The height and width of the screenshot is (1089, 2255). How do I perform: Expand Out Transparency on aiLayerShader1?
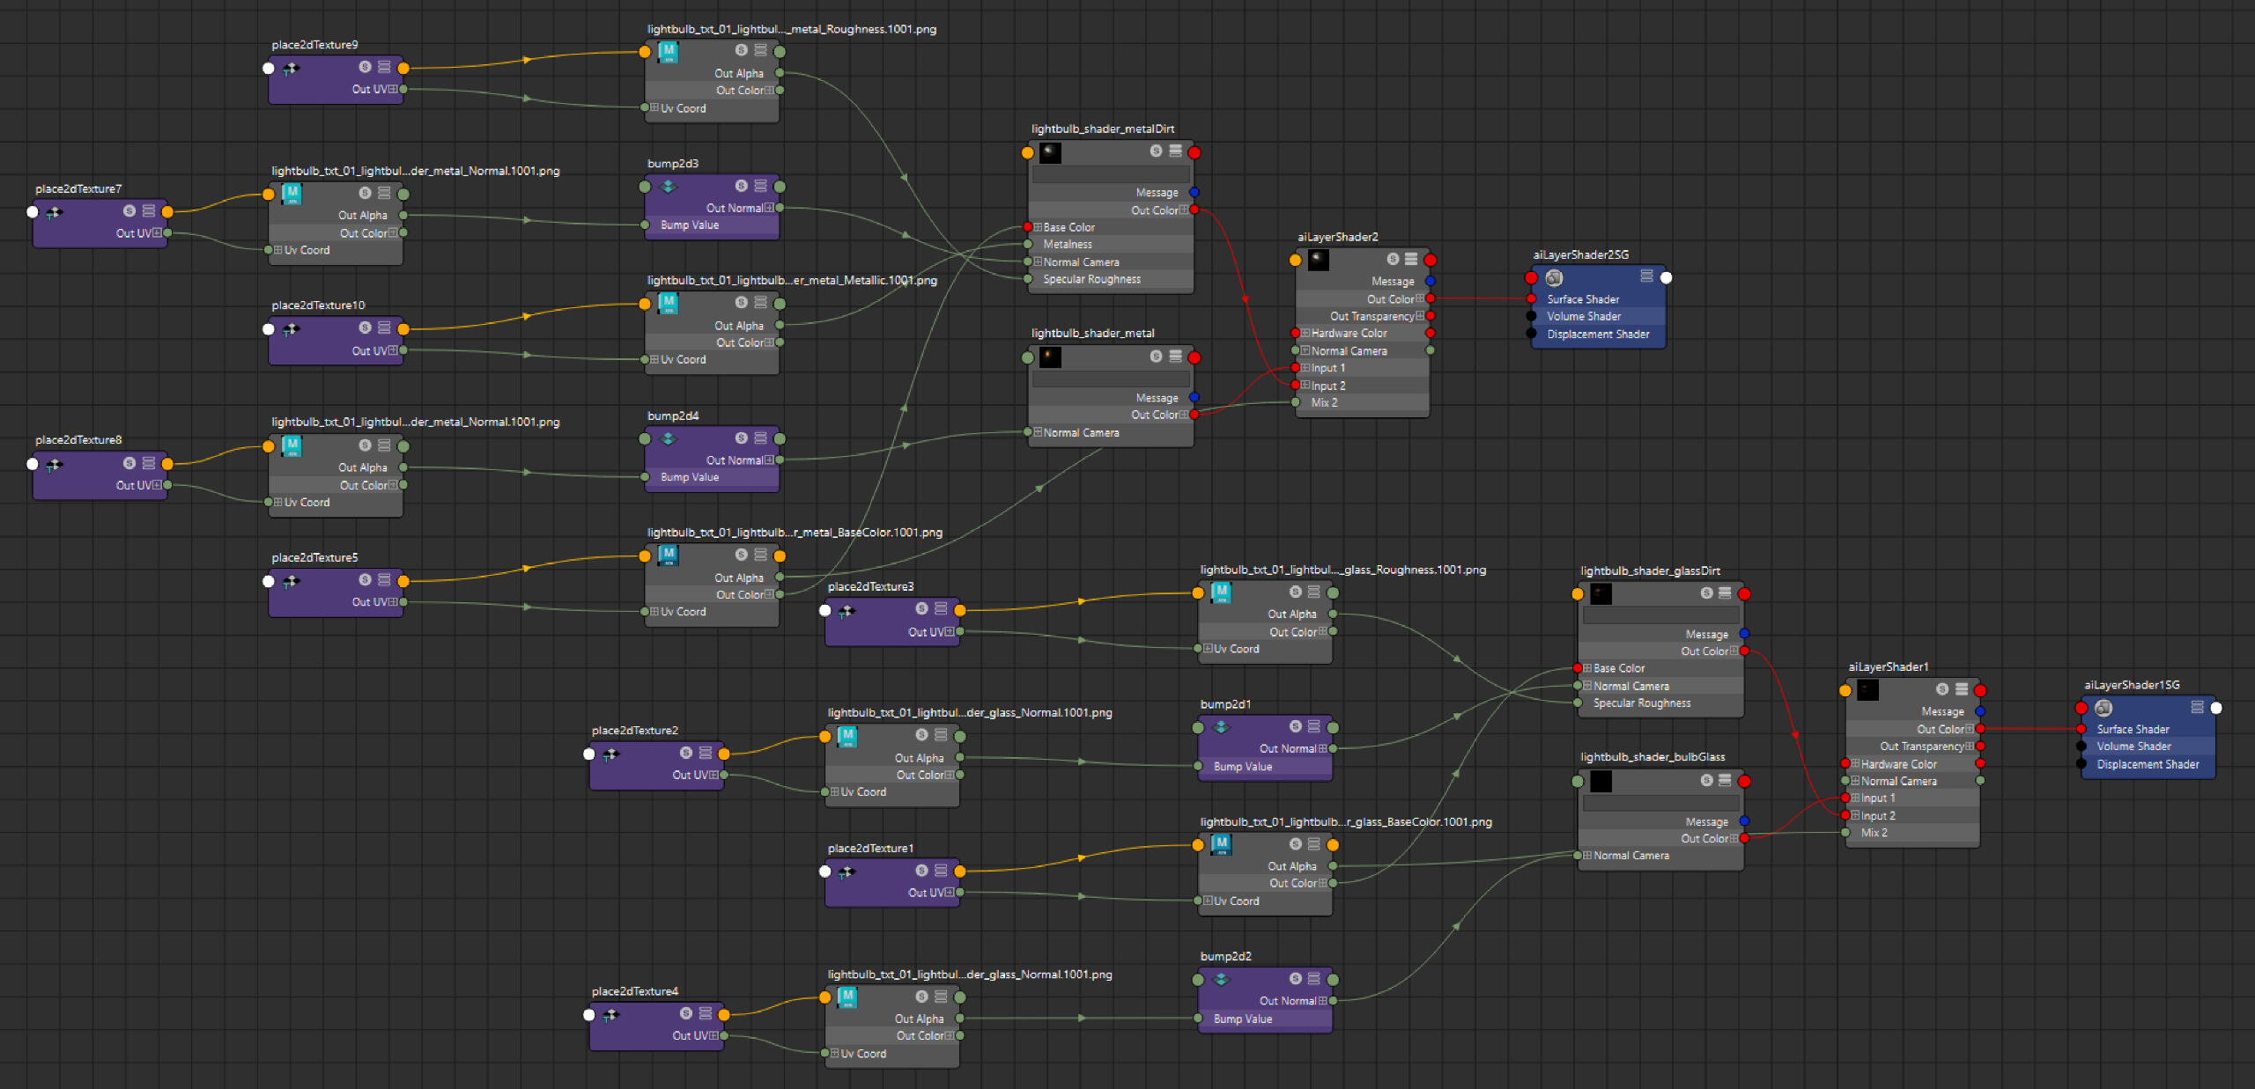tap(1970, 747)
